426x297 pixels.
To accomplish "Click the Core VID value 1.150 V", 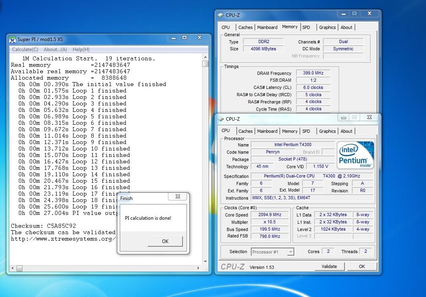I will pos(321,166).
